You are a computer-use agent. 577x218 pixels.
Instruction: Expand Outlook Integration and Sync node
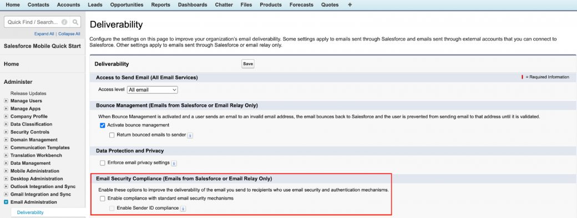tap(6, 187)
